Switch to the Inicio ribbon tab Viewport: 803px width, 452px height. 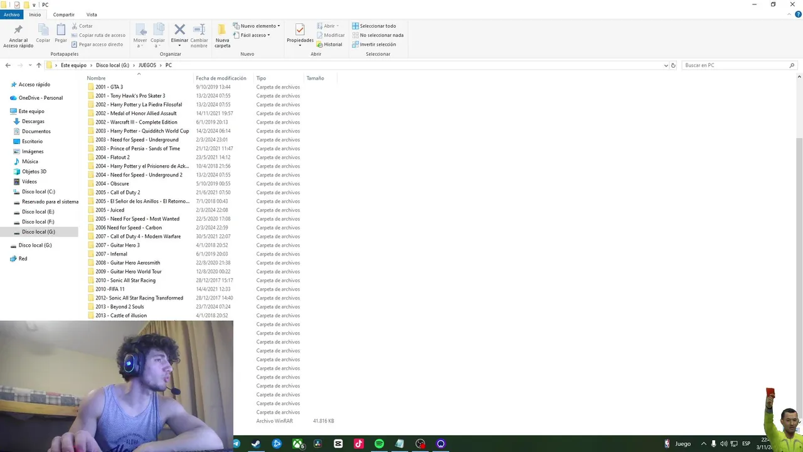[x=35, y=14]
